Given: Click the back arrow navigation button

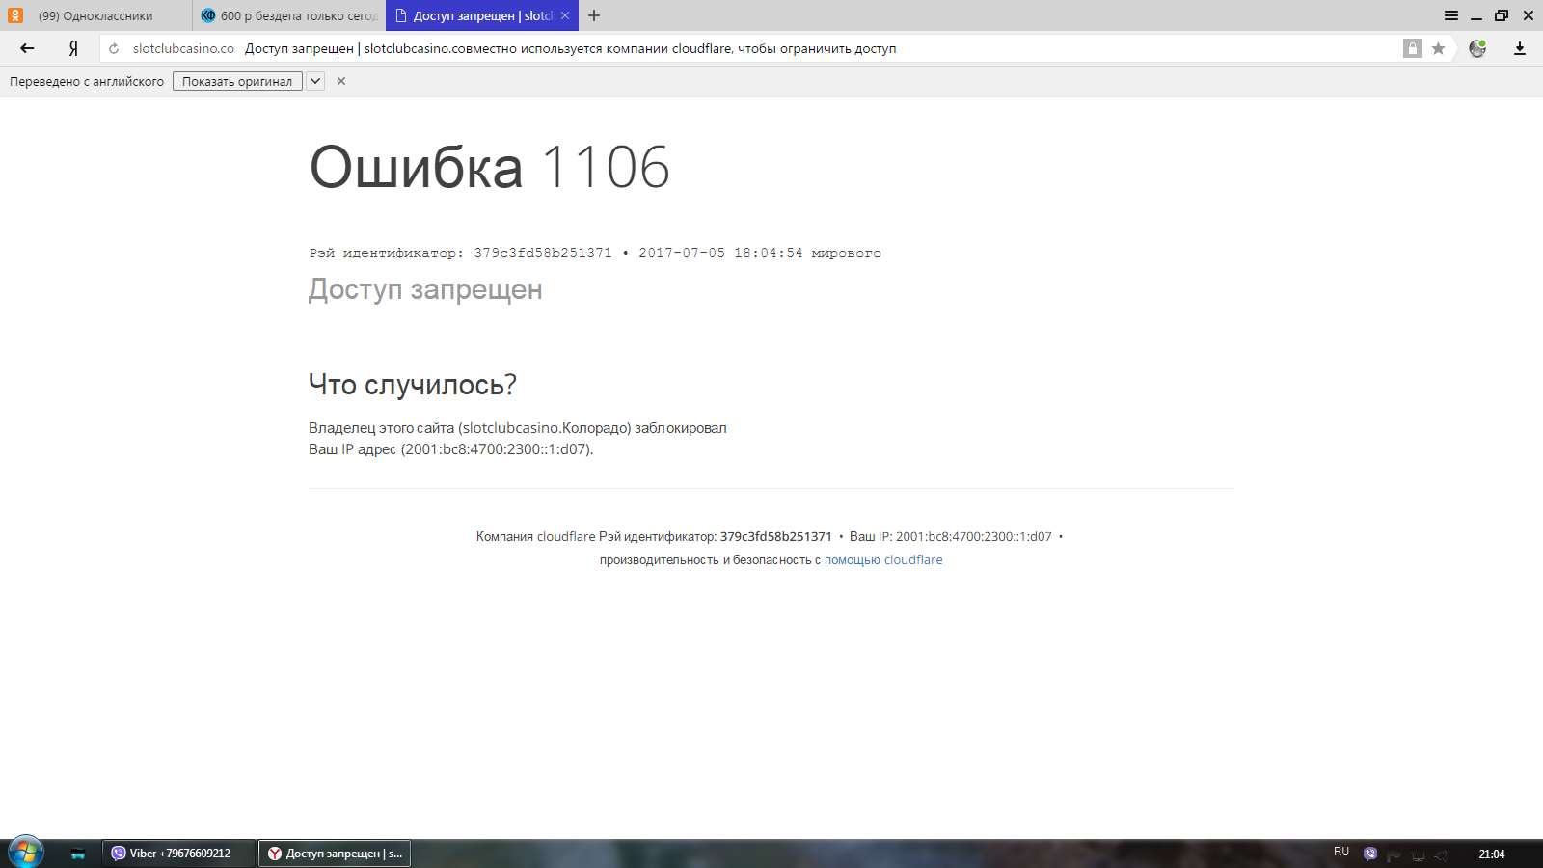Looking at the screenshot, I should (27, 48).
